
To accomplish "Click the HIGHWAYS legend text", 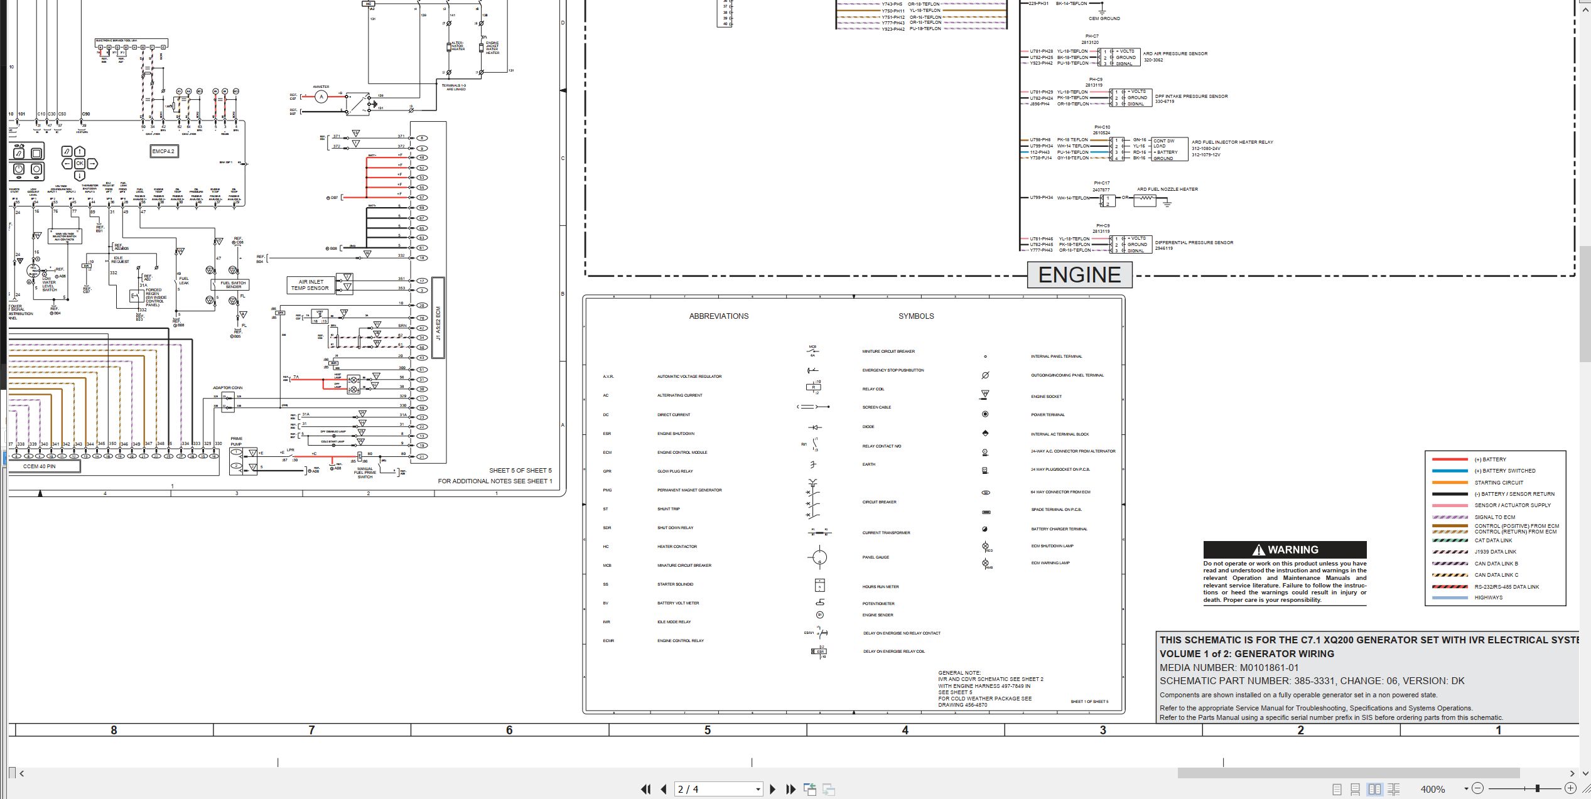I will (1489, 598).
